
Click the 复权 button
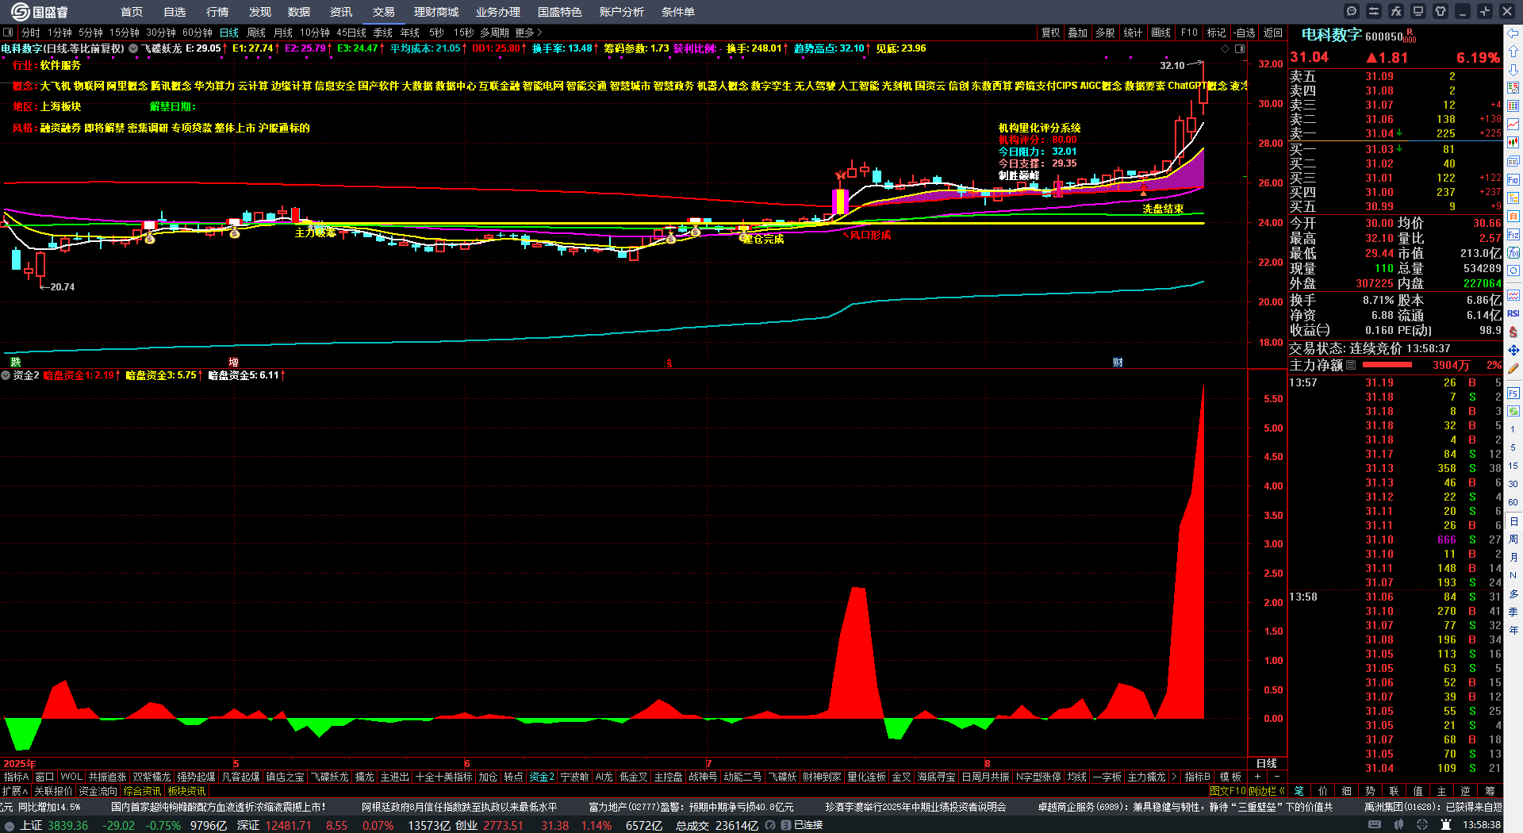point(1051,33)
